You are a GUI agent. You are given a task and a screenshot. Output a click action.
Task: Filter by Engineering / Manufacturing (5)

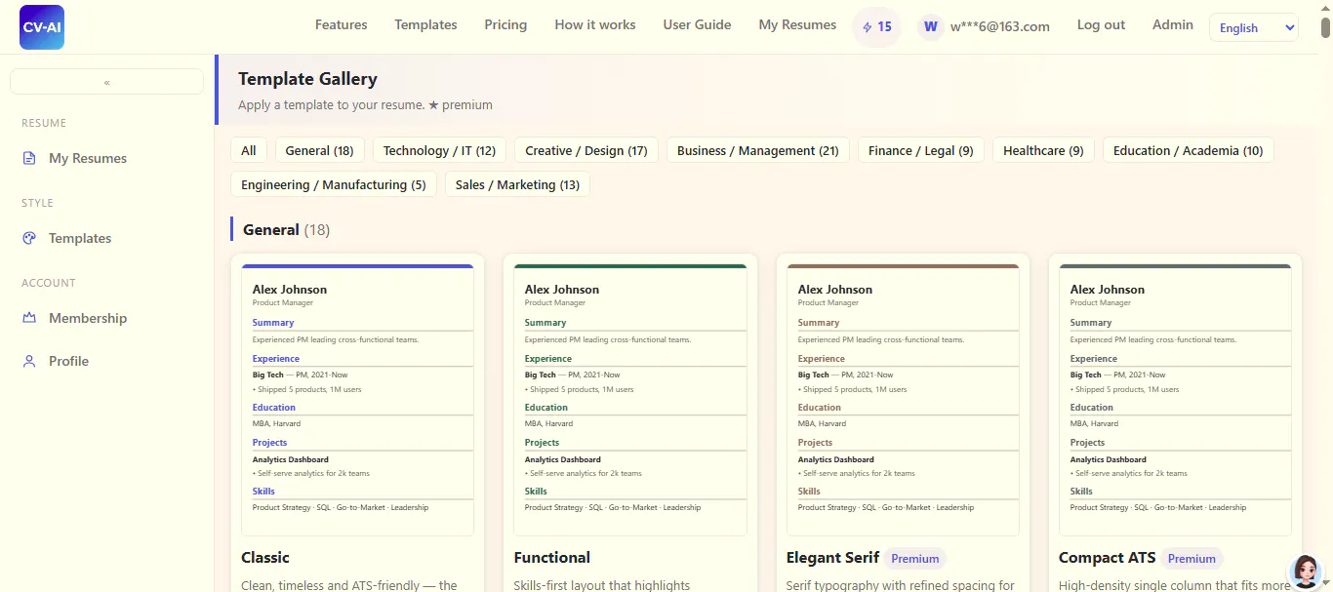[334, 184]
